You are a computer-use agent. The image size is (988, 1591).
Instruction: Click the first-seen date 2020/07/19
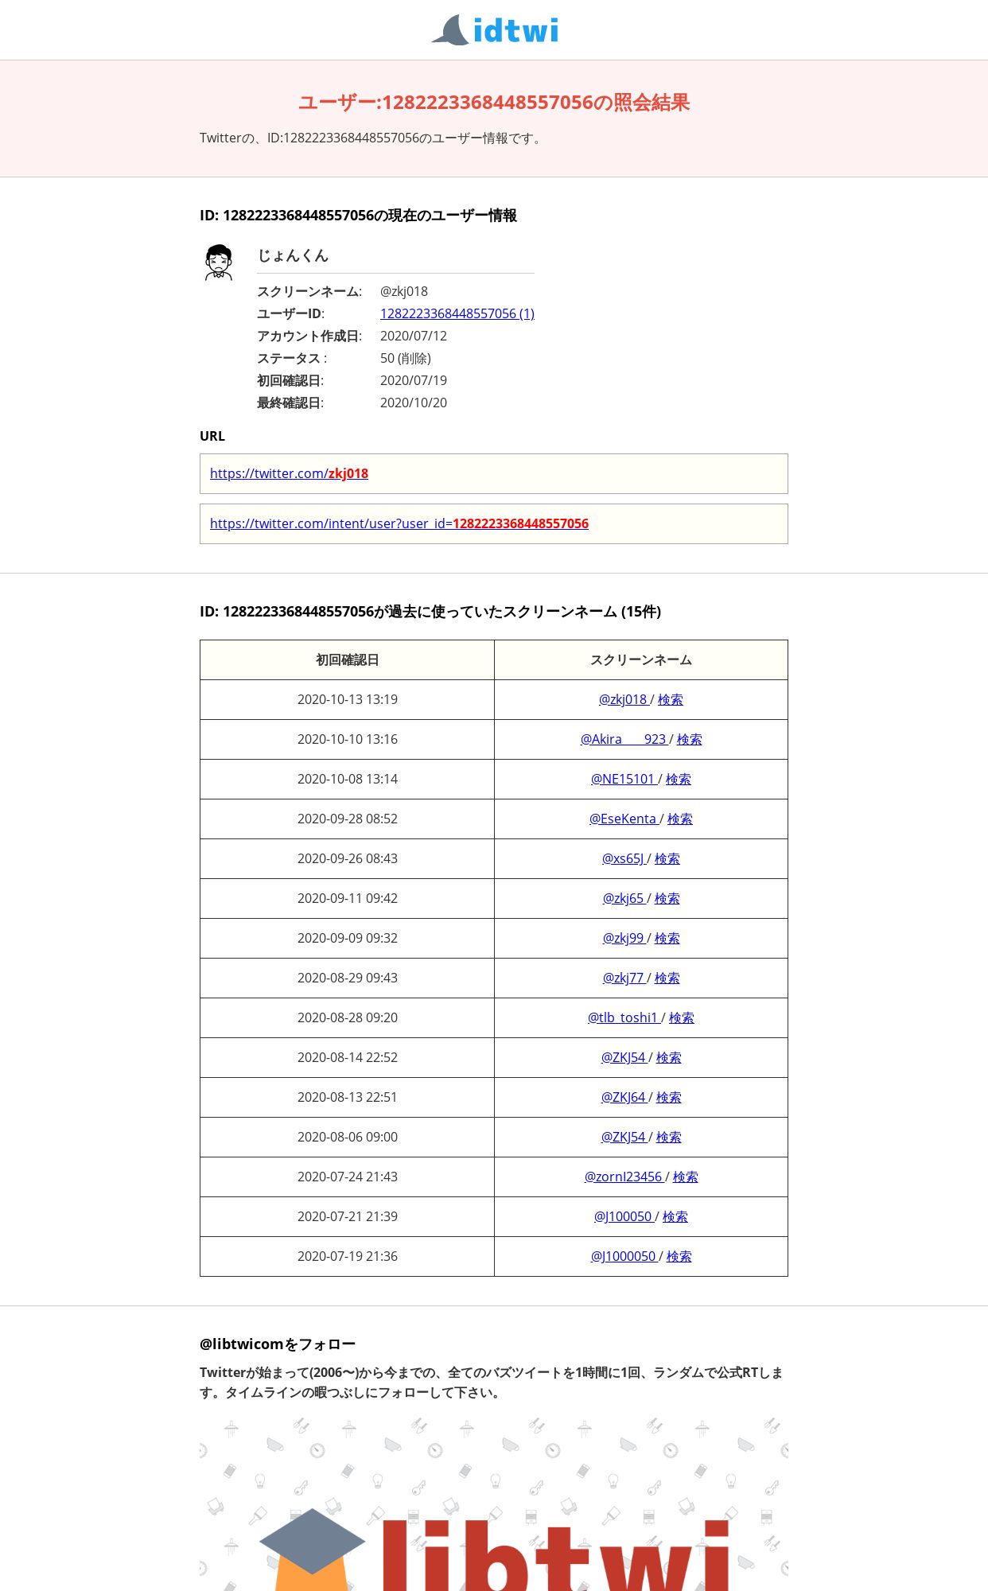coord(414,380)
